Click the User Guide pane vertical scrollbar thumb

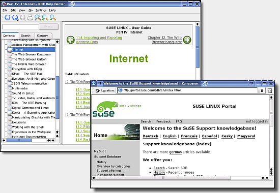[198, 47]
